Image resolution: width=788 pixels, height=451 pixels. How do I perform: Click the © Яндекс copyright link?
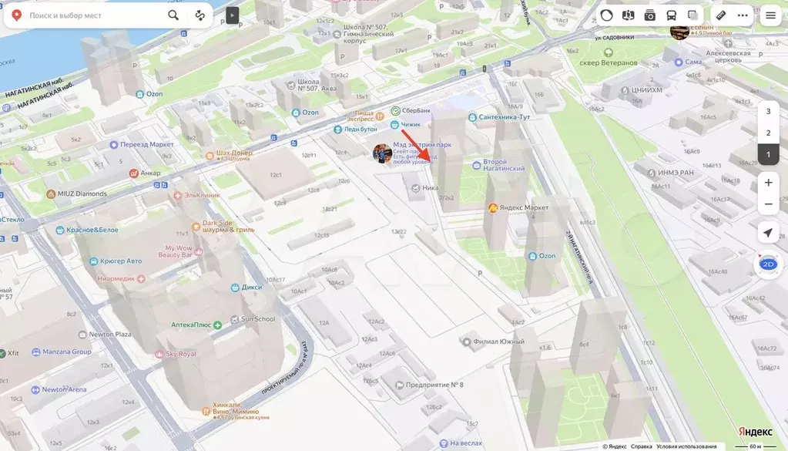tap(615, 446)
